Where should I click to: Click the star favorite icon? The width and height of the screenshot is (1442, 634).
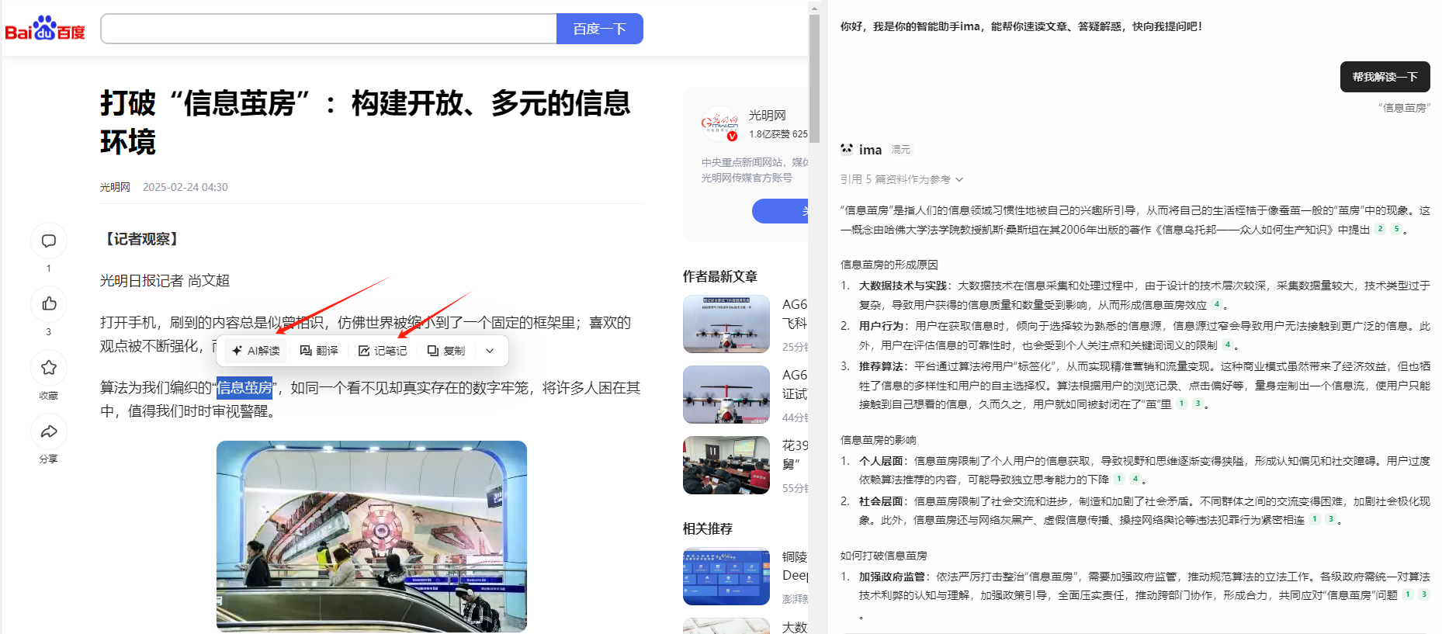pyautogui.click(x=49, y=368)
